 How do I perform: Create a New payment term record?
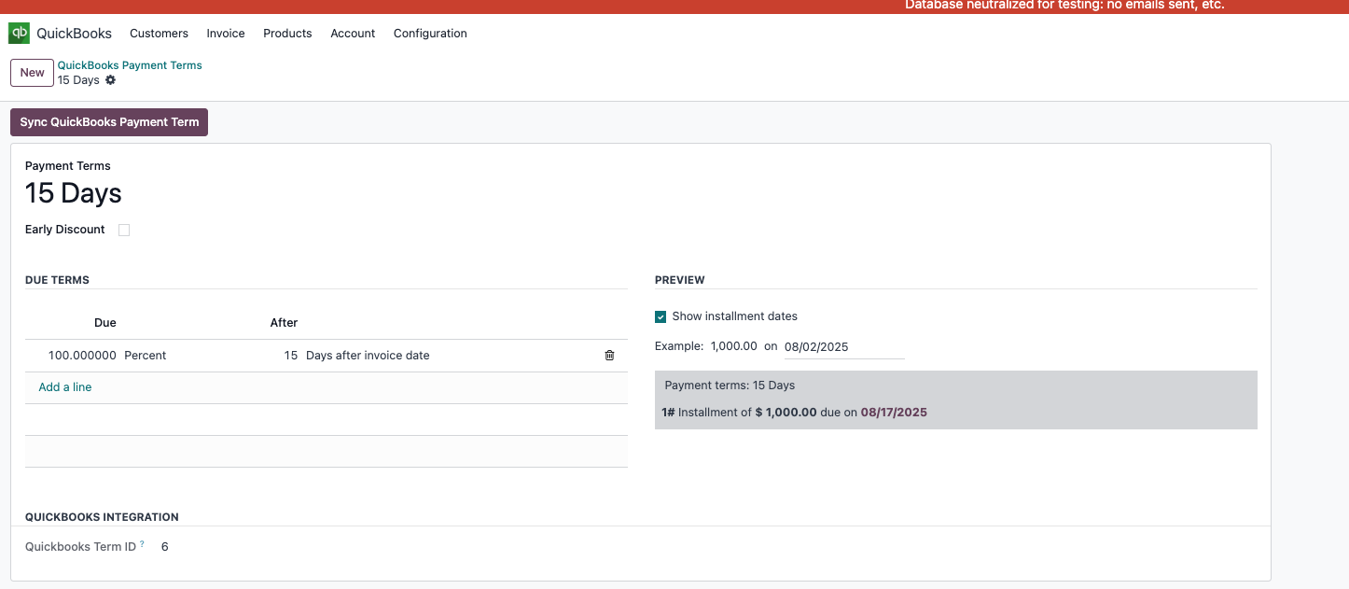pos(32,73)
